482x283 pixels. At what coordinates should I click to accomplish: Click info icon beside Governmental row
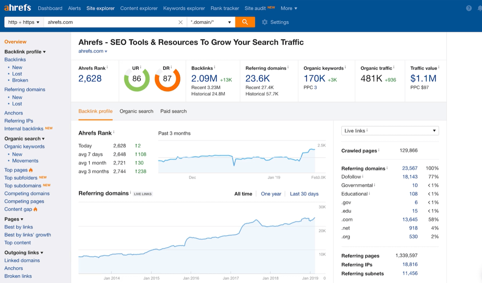tap(375, 185)
